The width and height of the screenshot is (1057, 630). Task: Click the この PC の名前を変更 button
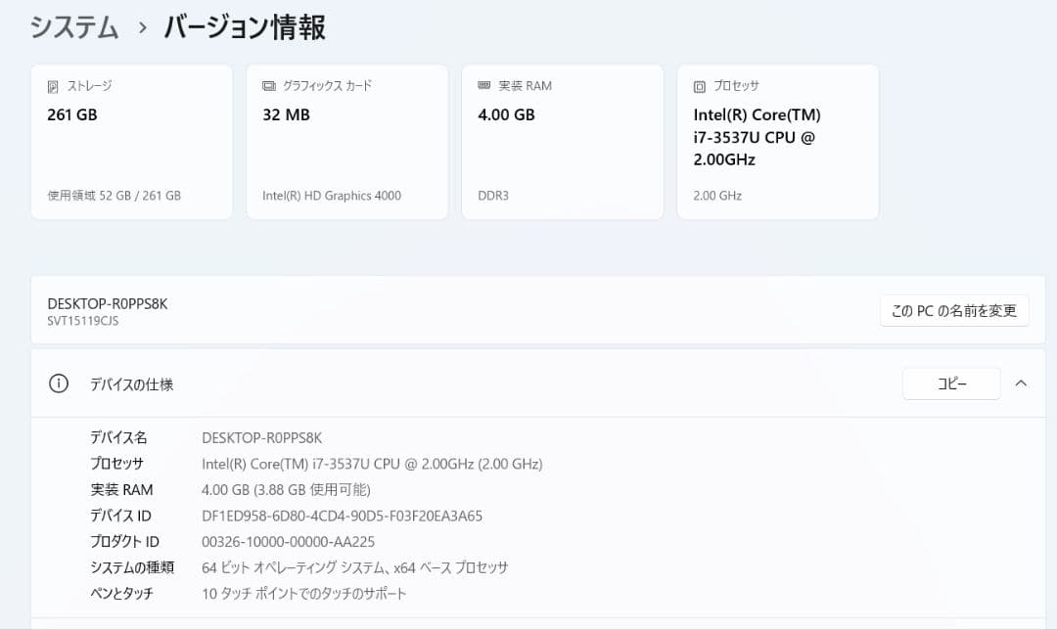[x=953, y=310]
